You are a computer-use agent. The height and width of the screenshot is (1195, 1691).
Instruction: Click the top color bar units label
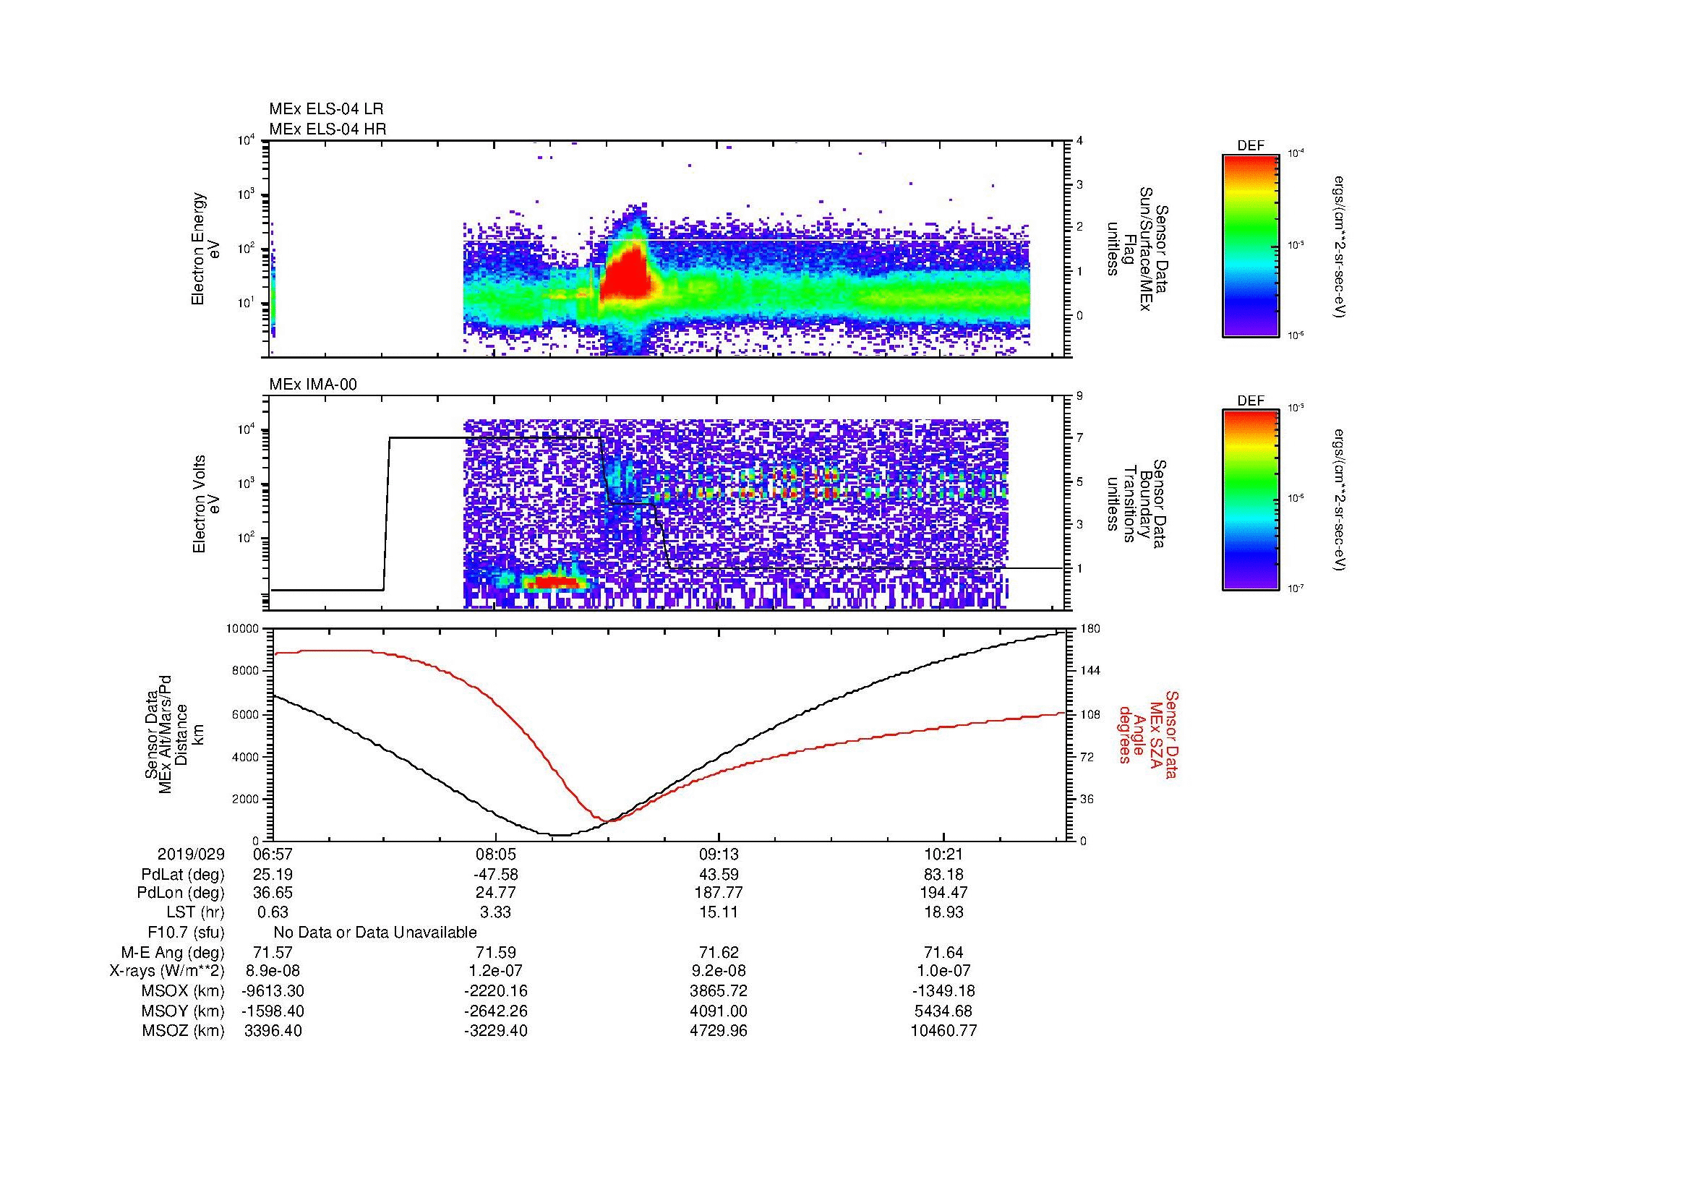click(x=1340, y=246)
